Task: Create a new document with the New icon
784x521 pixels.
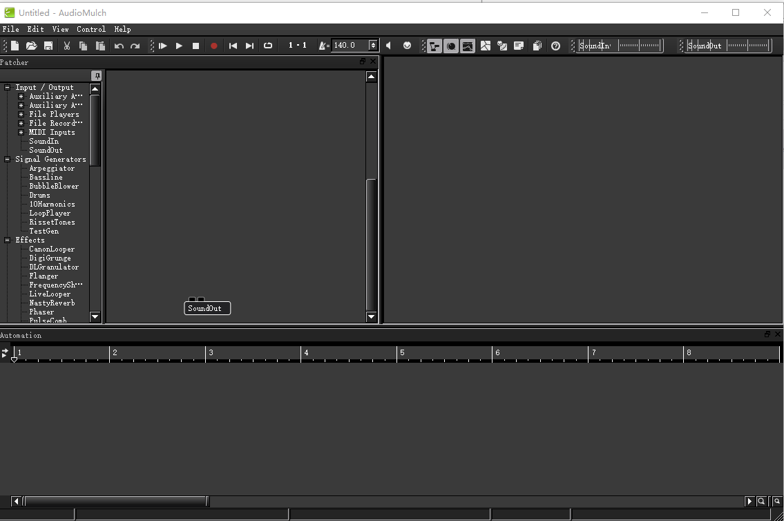Action: [15, 46]
